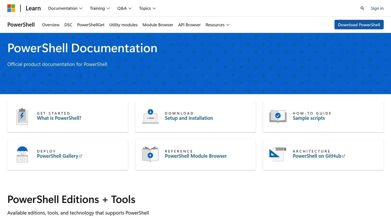Click the ARCHITECTURE card label
The image size is (391, 220).
pos(311,151)
